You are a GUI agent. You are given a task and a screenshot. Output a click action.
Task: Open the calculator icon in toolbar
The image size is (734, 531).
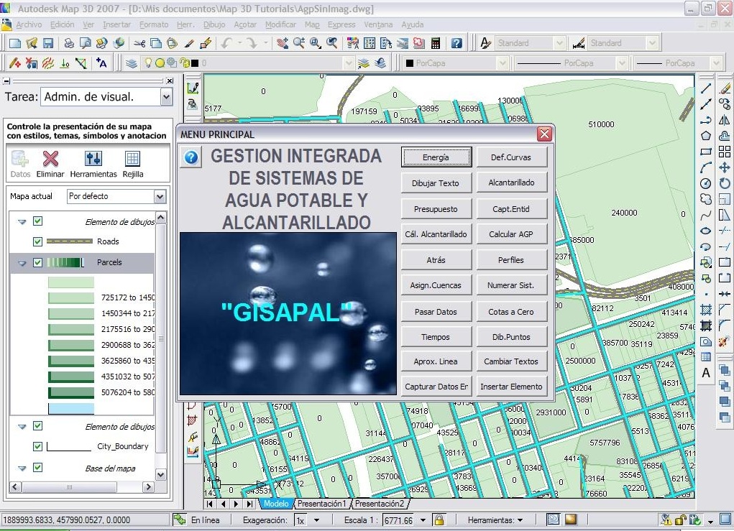(436, 43)
